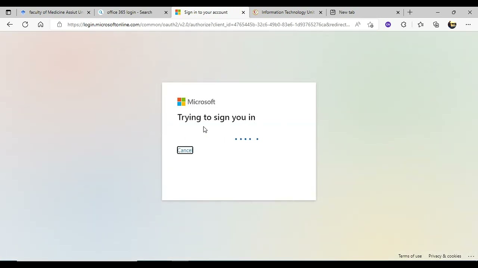Open the browser profile avatar
478x268 pixels.
click(x=452, y=25)
